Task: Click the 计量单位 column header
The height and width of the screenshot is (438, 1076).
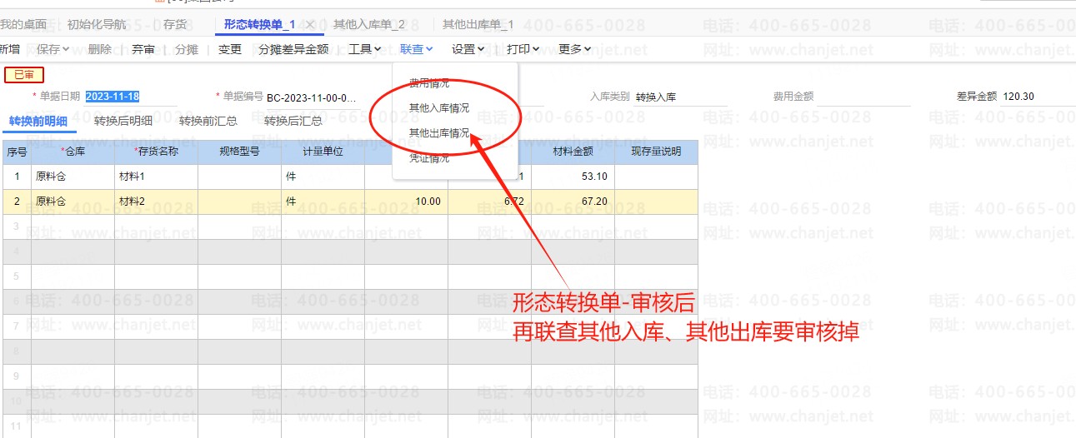Action: 323,152
